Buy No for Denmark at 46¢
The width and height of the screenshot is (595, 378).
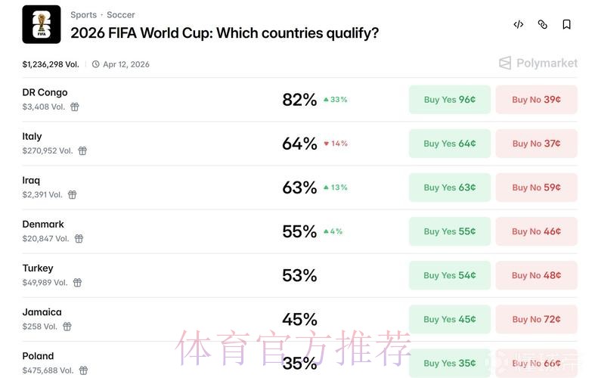(x=536, y=231)
